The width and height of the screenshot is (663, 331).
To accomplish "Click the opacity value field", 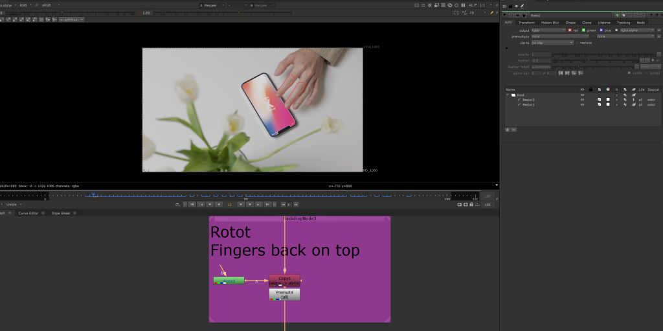I will 541,54.
